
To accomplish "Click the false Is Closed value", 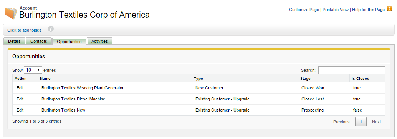I will point(357,110).
